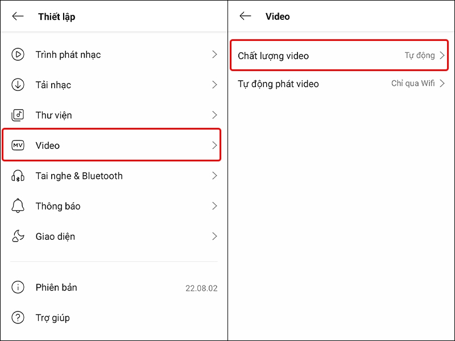Open Thư viện via its library icon
455x341 pixels.
click(18, 115)
